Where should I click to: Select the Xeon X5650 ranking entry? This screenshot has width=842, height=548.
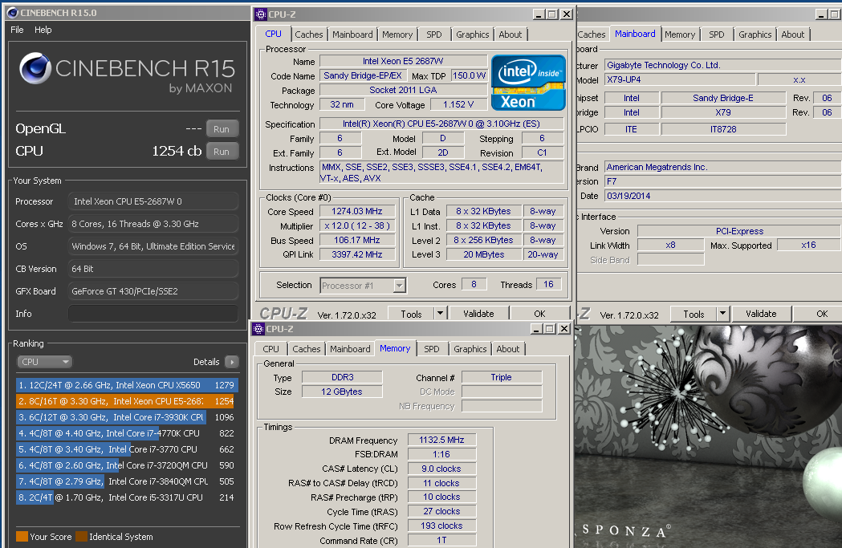pos(128,385)
